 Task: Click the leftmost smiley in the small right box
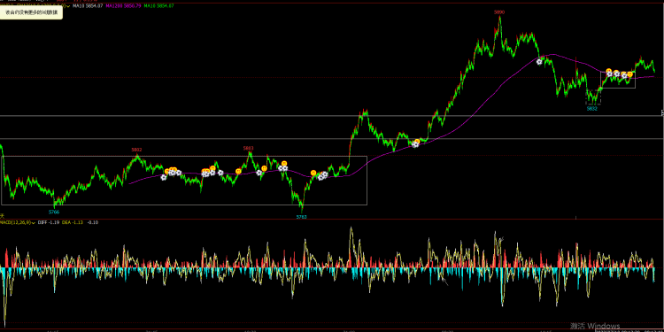click(608, 71)
